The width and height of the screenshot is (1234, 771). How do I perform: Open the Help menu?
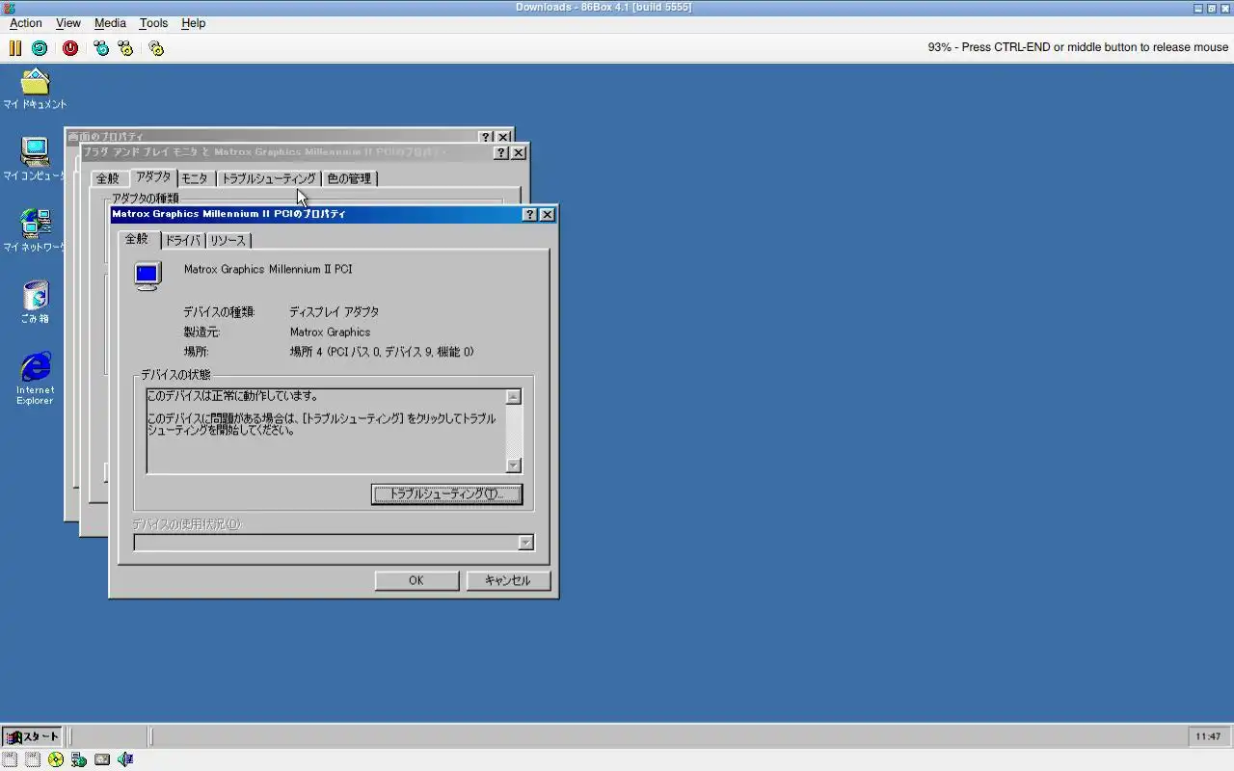194,23
